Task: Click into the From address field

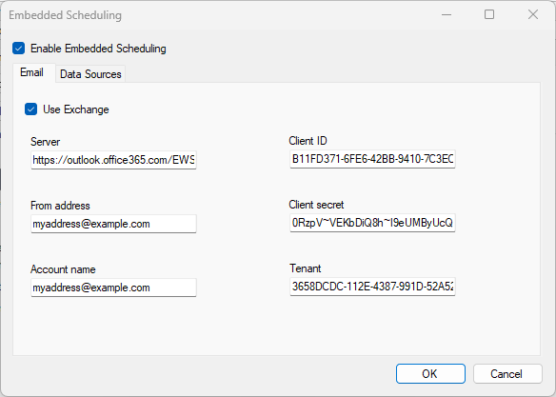Action: tap(113, 224)
